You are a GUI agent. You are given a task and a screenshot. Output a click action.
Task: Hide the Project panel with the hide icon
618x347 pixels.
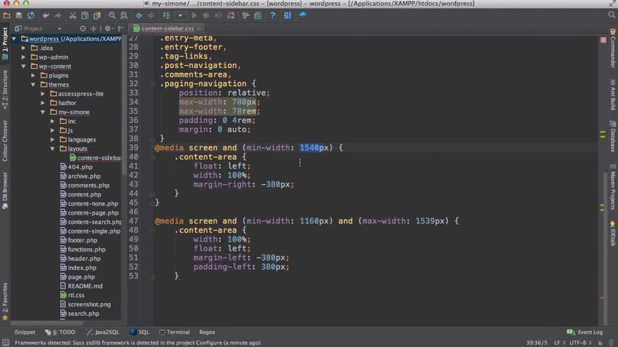point(121,28)
